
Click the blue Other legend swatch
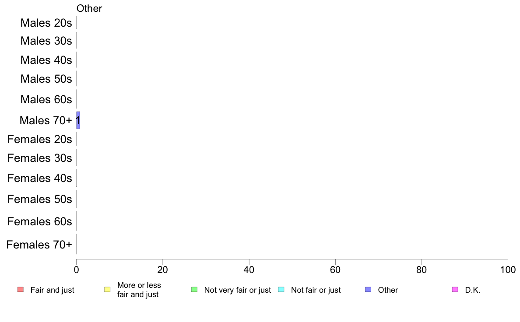click(368, 290)
